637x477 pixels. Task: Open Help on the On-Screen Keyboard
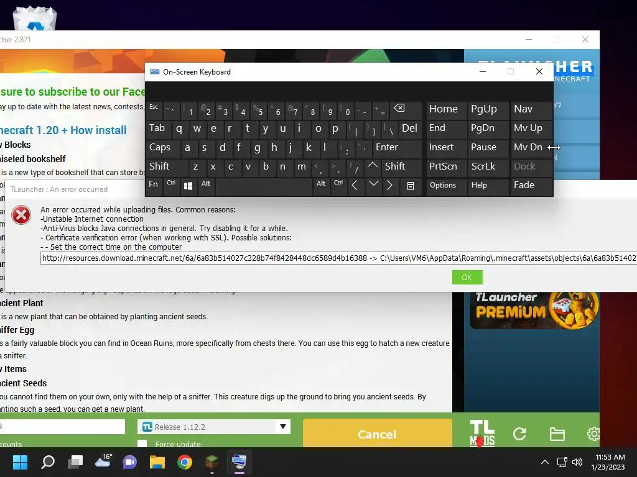(x=488, y=185)
